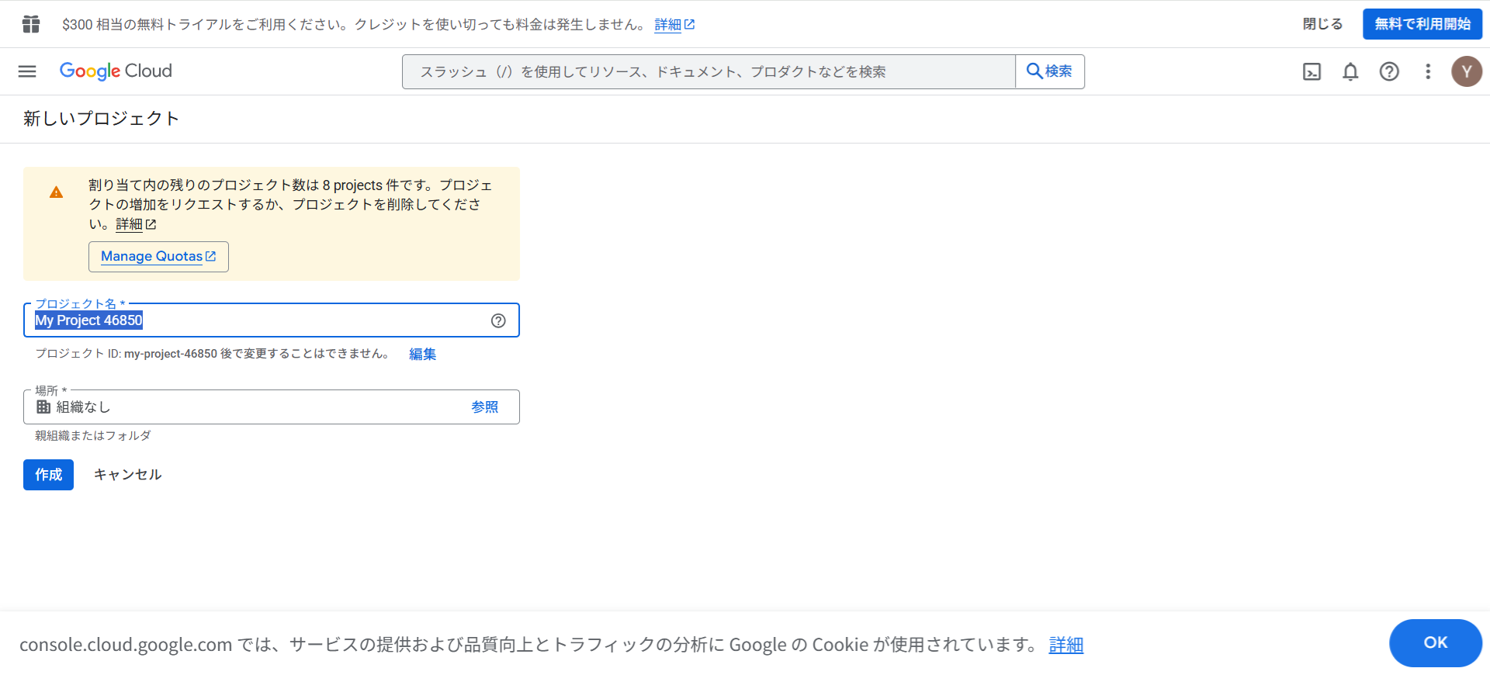
Task: Activate Cloud Shell terminal icon
Action: tap(1312, 72)
